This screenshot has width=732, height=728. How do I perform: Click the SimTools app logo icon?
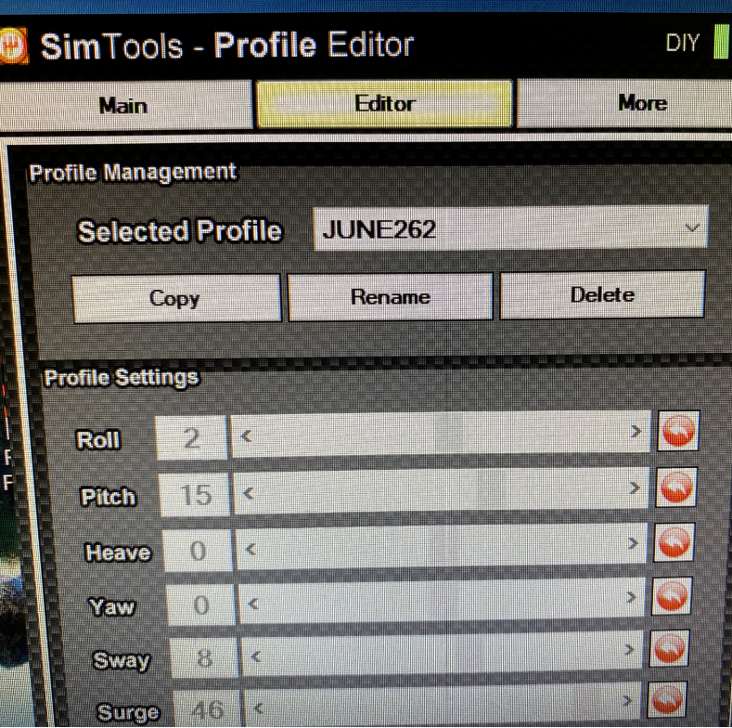[14, 45]
